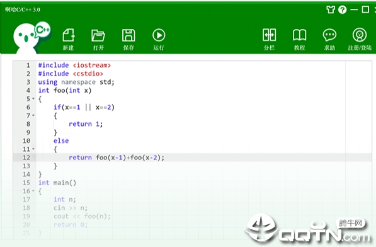Open the help question mark icon
The height and width of the screenshot is (247, 376).
click(343, 9)
